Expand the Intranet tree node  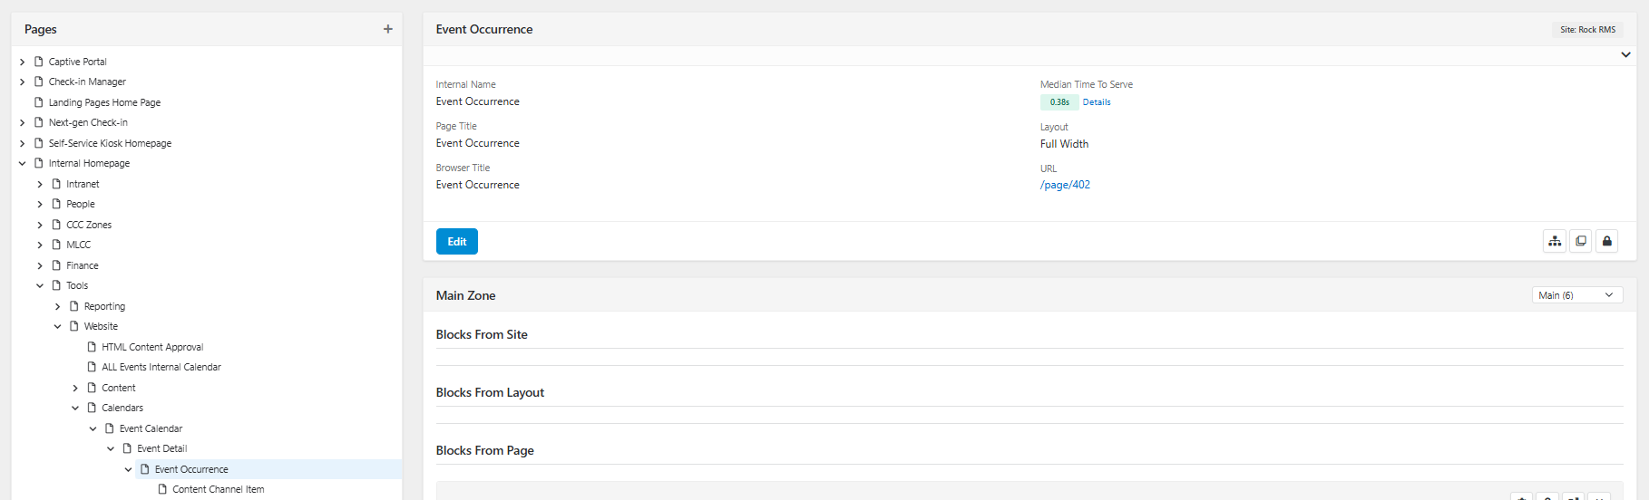pos(40,184)
